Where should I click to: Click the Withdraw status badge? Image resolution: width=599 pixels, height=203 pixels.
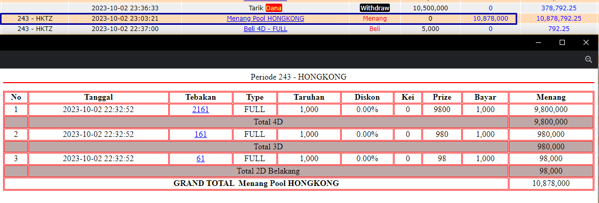[x=375, y=8]
